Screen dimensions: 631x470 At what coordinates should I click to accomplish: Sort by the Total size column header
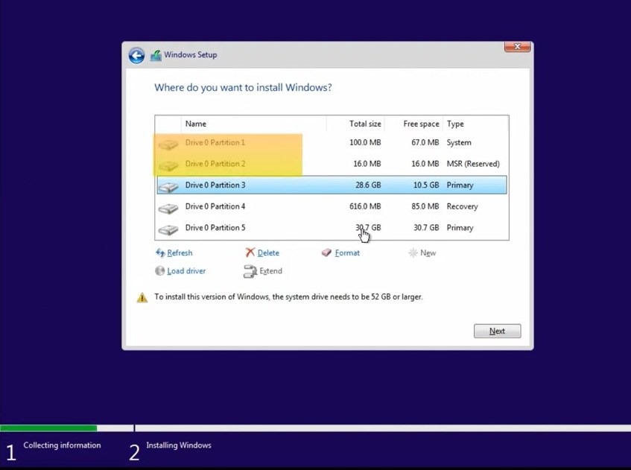coord(355,124)
